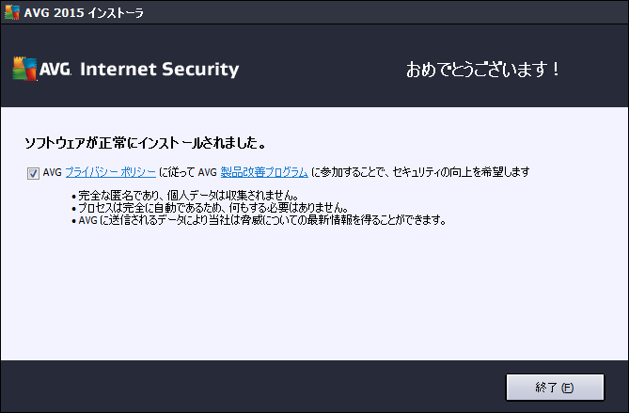Image resolution: width=629 pixels, height=413 pixels.
Task: Click the empty title bar area right of the title
Action: pos(385,12)
